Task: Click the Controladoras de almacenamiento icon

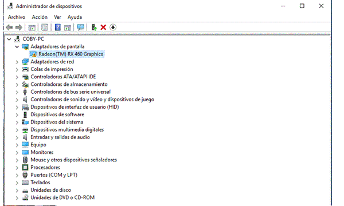Action: click(25, 84)
